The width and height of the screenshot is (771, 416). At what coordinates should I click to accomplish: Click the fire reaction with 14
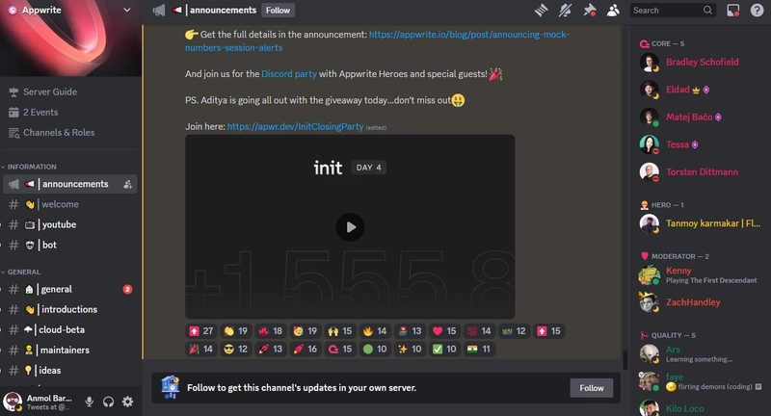375,331
